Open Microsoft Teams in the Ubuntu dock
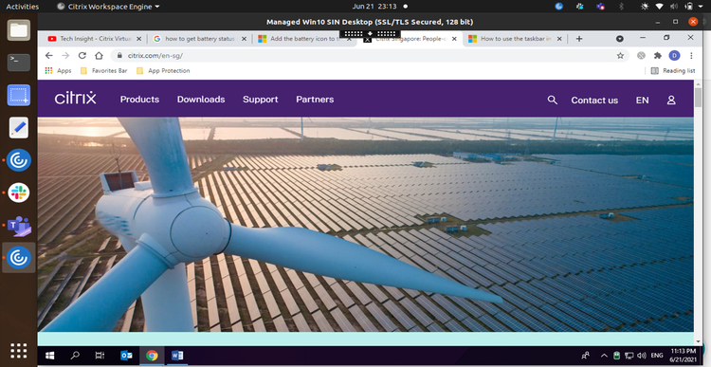This screenshot has height=367, width=711. [x=19, y=226]
